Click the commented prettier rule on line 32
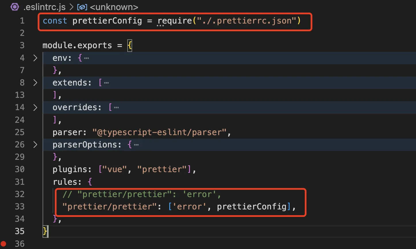 tap(142, 194)
